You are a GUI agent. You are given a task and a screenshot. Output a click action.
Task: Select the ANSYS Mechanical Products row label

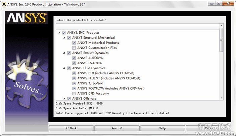pyautogui.click(x=98, y=43)
